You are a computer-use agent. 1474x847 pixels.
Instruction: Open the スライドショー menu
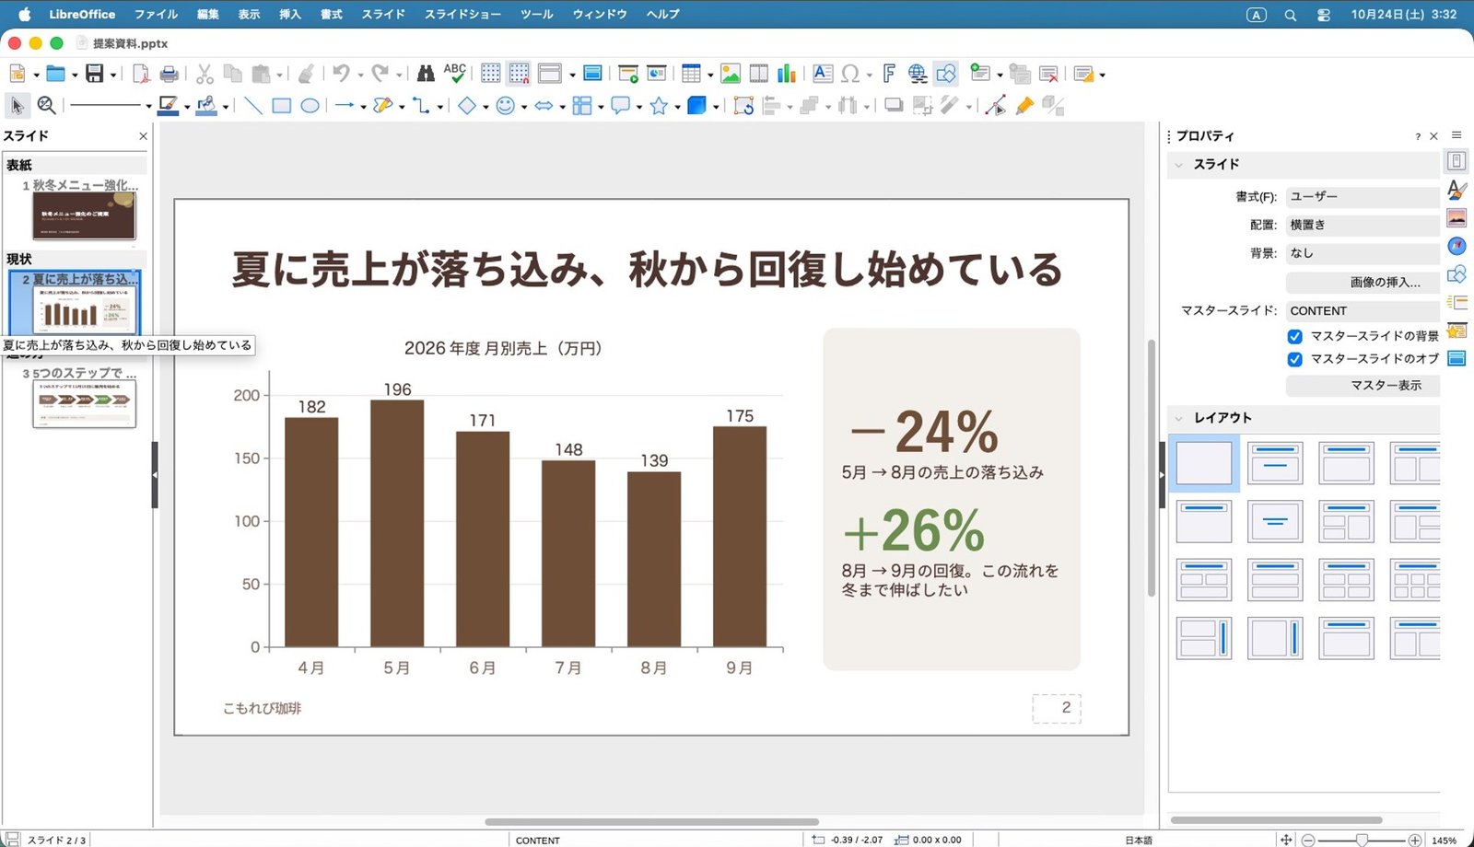pos(462,14)
